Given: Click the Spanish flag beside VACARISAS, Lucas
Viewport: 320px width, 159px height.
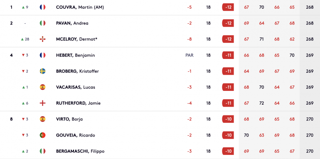Looking at the screenshot, I should click(x=42, y=87).
